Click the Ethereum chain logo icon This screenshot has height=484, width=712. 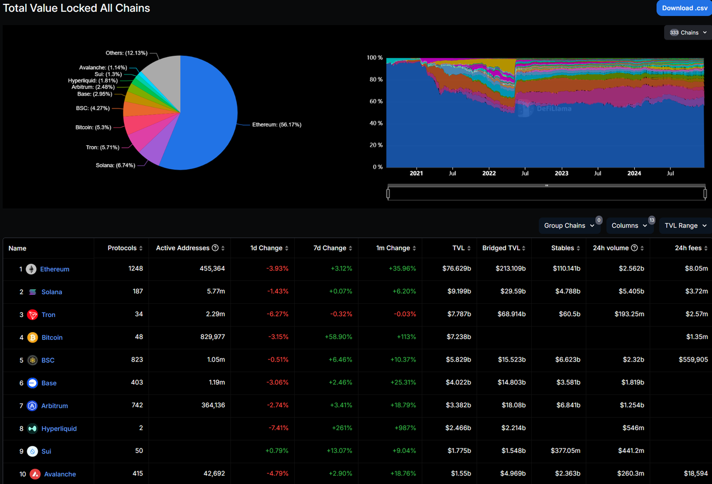31,269
